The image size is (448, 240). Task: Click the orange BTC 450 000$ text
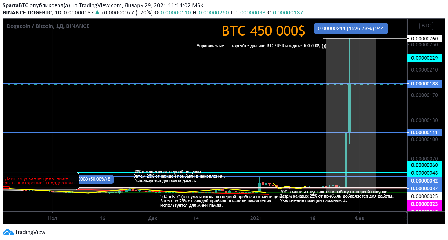pyautogui.click(x=263, y=31)
